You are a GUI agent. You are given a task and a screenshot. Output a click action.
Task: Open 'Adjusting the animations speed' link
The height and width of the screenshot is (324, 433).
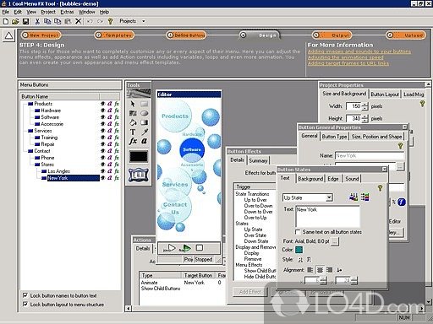[x=345, y=57]
